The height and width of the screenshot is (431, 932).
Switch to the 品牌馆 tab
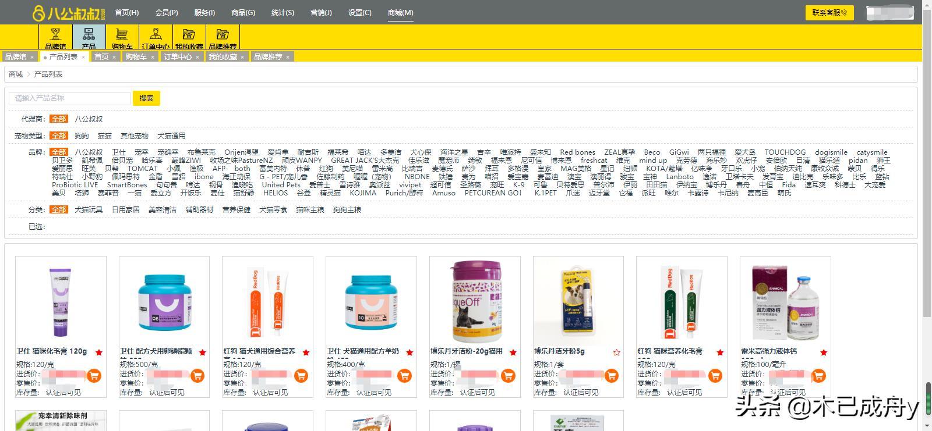[x=16, y=57]
